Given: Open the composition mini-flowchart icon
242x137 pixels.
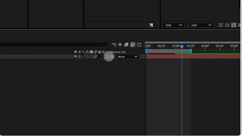Looking at the screenshot, I should pyautogui.click(x=114, y=45).
